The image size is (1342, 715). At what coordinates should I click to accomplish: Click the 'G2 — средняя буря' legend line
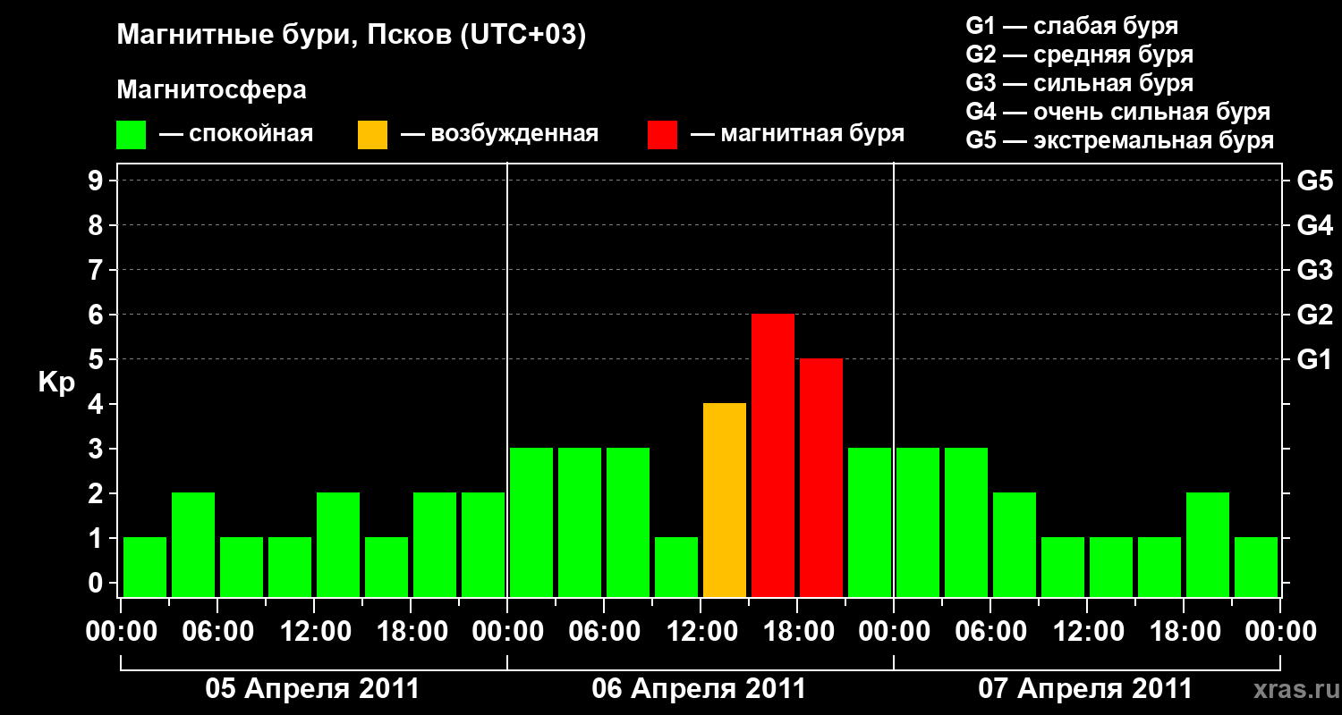(x=1080, y=55)
